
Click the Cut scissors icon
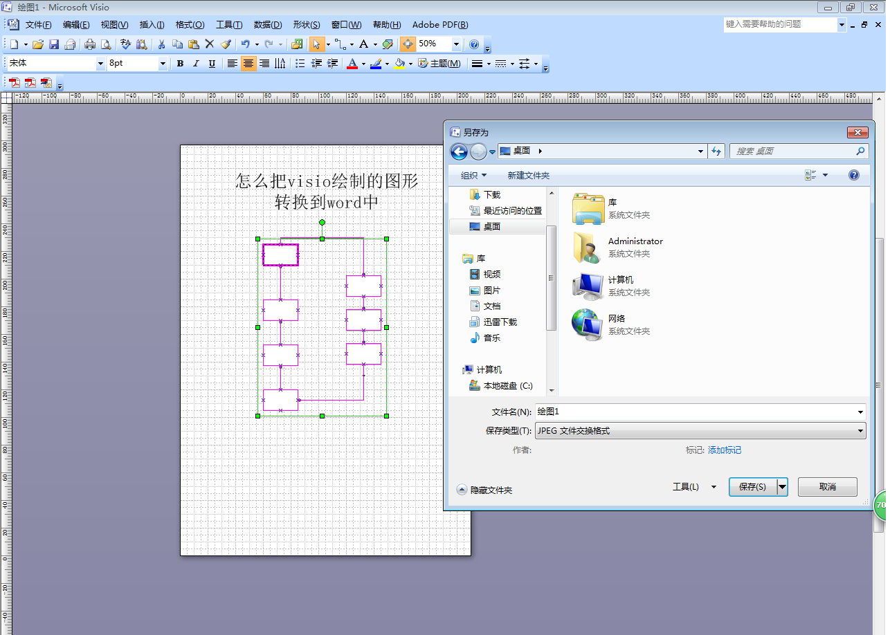point(161,44)
